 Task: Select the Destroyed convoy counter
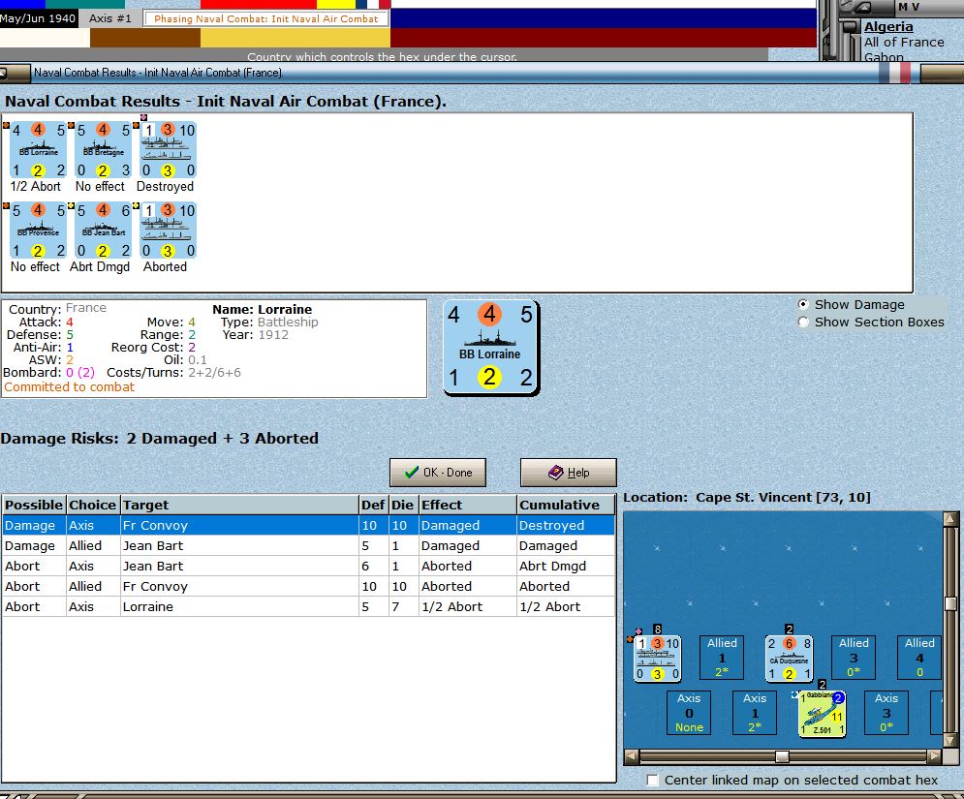point(169,150)
